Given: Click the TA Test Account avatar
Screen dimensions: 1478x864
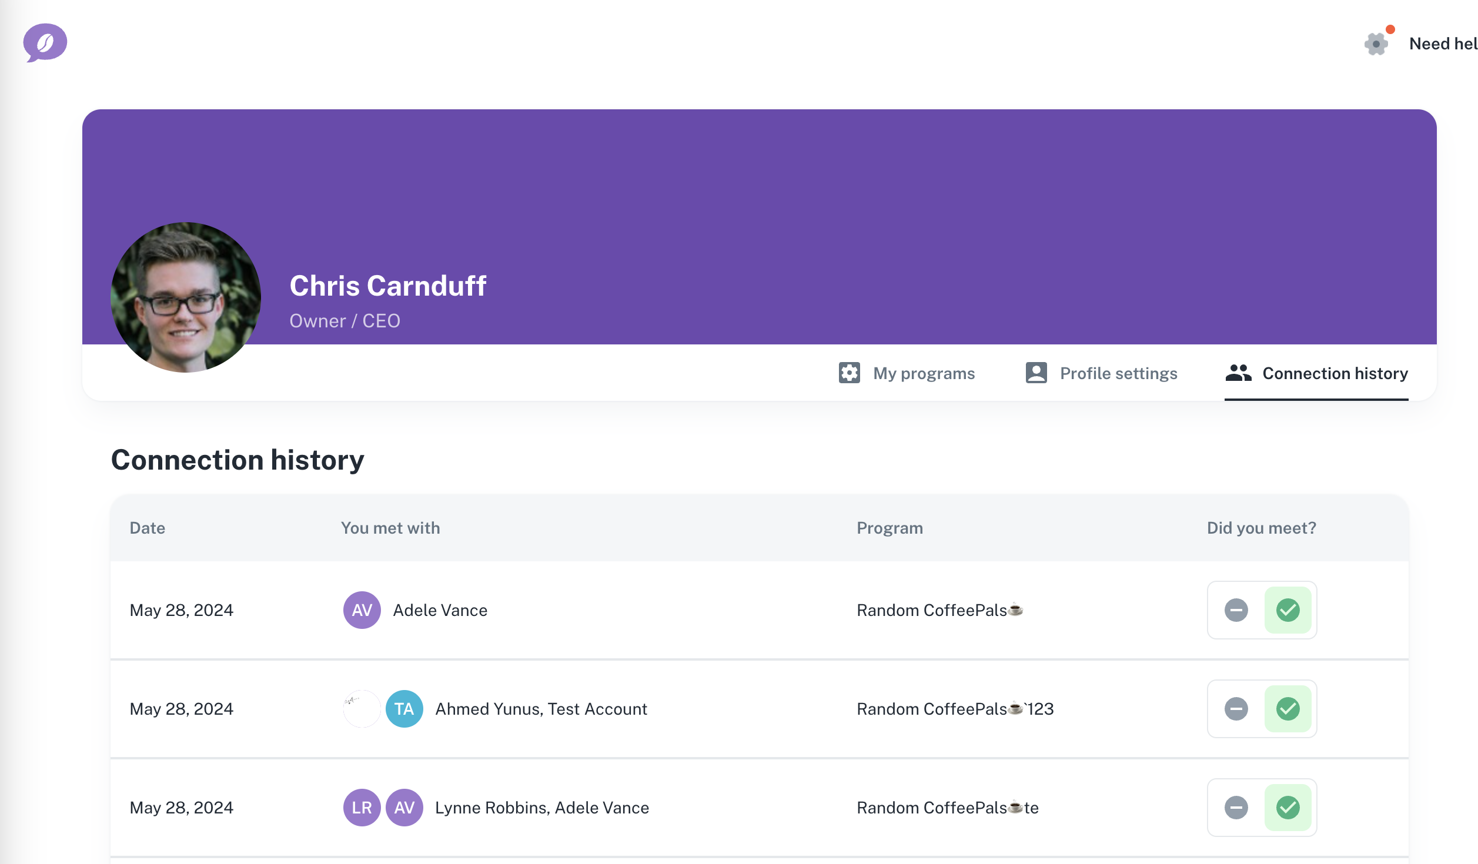Looking at the screenshot, I should point(404,709).
